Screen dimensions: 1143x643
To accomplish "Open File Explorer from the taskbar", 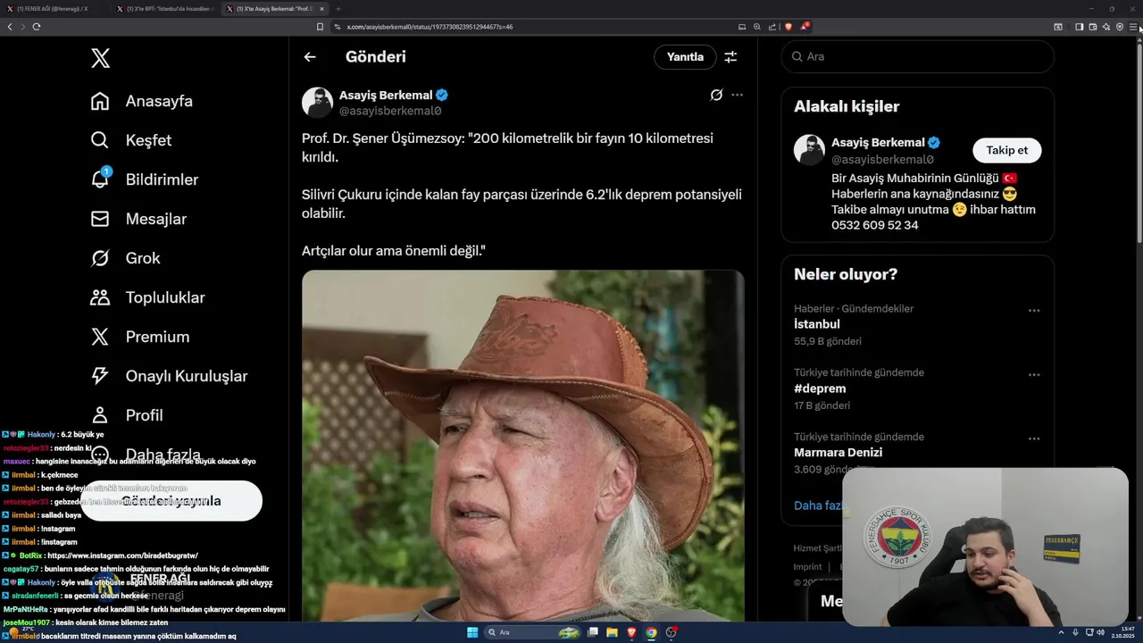I will (x=612, y=632).
